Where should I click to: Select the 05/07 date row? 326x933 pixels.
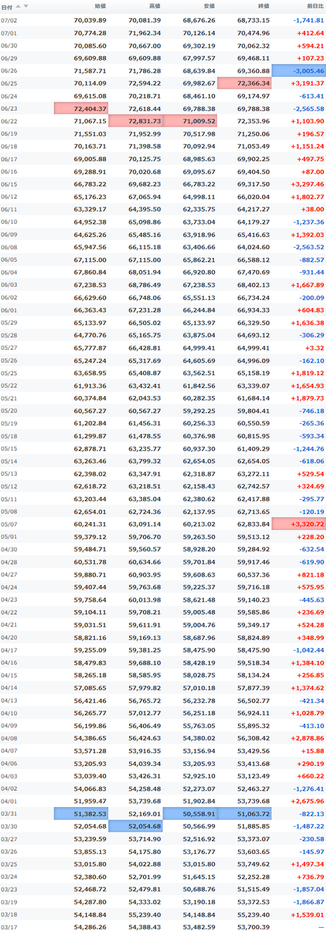coord(163,523)
